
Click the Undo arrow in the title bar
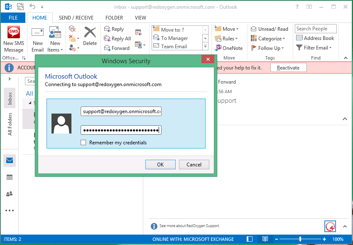pyautogui.click(x=32, y=7)
